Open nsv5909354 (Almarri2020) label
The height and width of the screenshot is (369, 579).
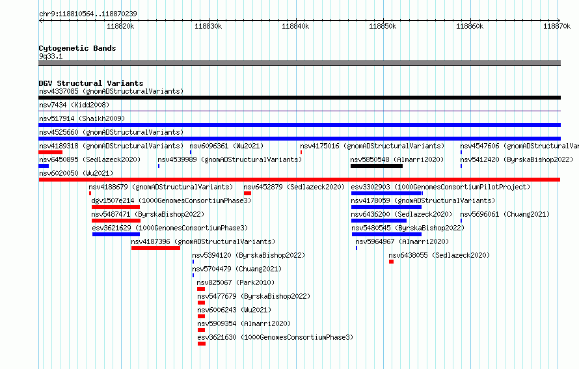244,323
